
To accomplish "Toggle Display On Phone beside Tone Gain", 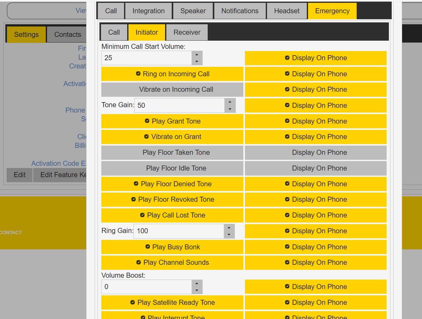I will 316,106.
